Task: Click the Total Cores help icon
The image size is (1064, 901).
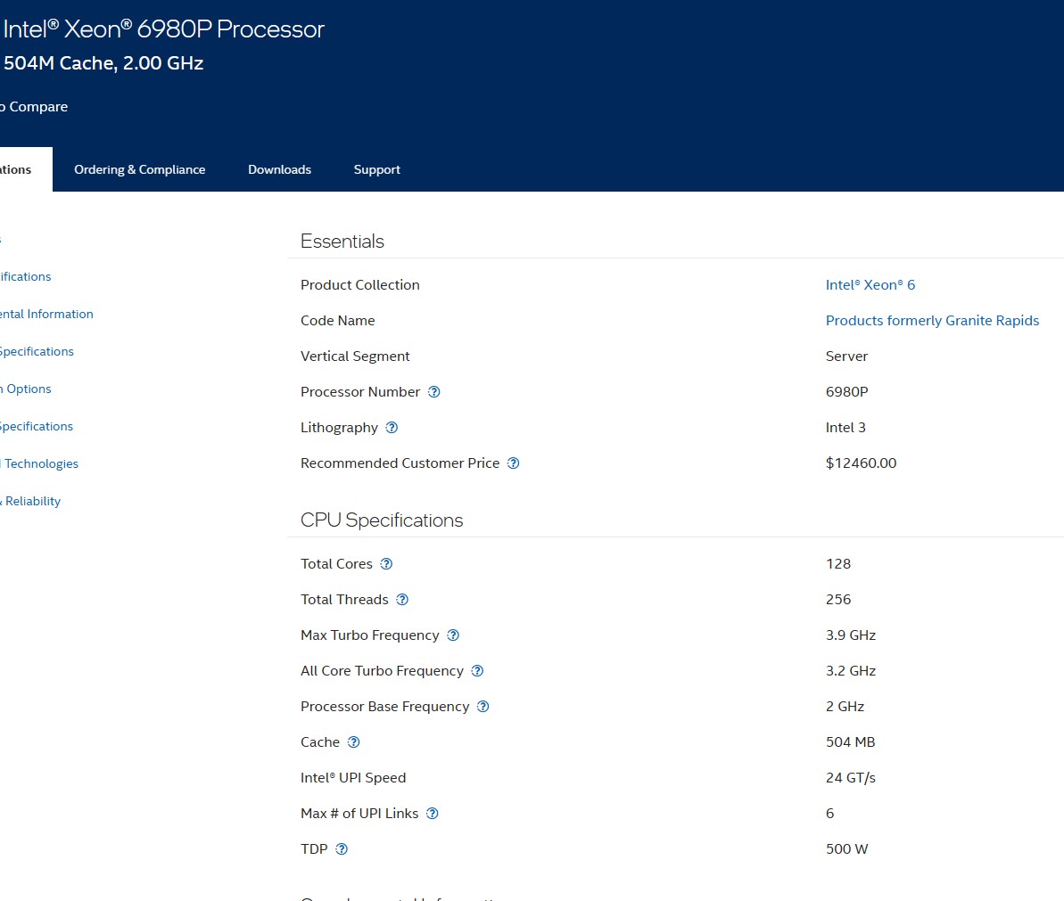Action: (386, 564)
